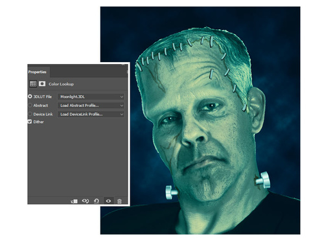Delete adjustment layer with trash icon

(119, 201)
